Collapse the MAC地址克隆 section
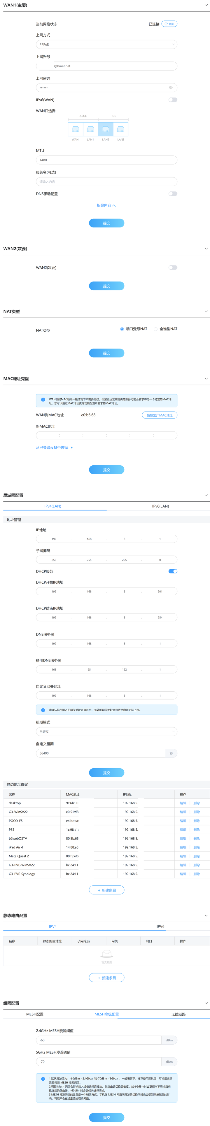 click(x=206, y=378)
